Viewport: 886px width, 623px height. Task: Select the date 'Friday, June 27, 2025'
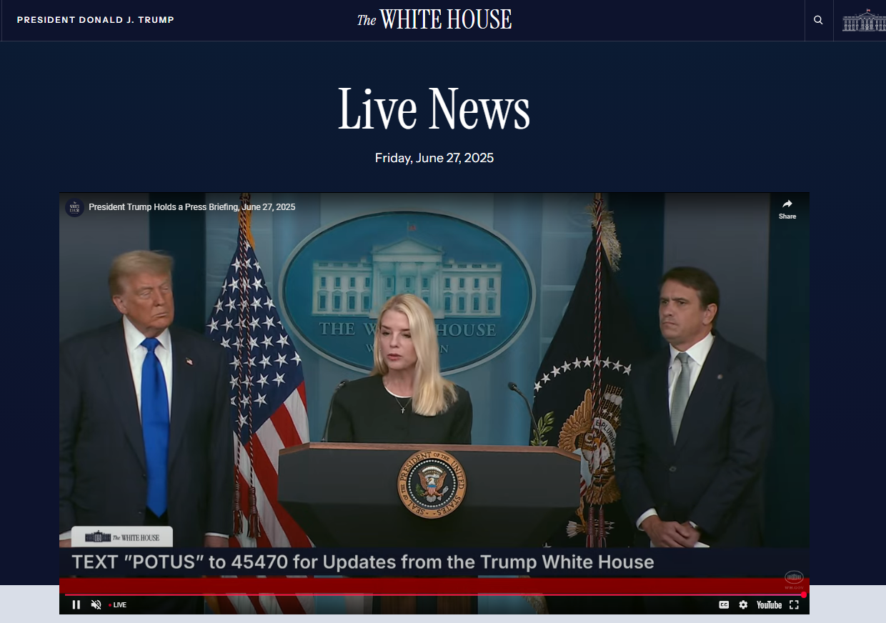(x=434, y=158)
